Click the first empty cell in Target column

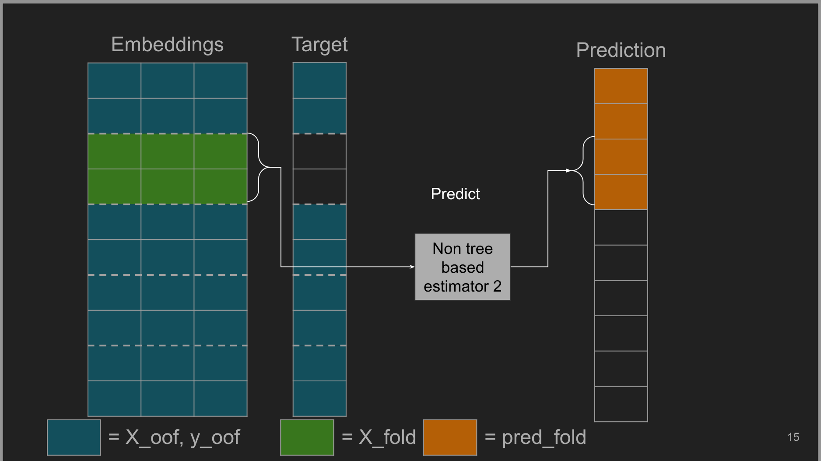[319, 151]
